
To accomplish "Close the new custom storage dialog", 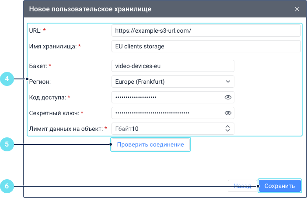I will 297,9.
